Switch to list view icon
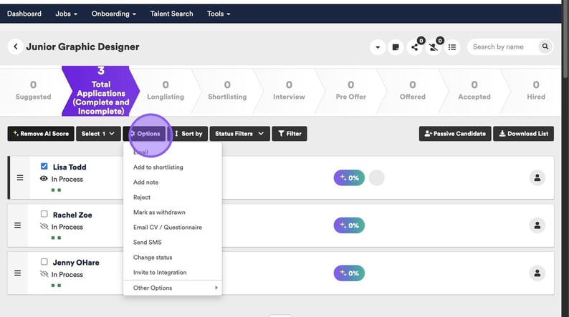 (x=452, y=47)
